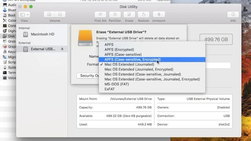Click the Grab app icon in Finder
Image resolution: width=251 pixels, height=141 pixels.
coord(5,41)
